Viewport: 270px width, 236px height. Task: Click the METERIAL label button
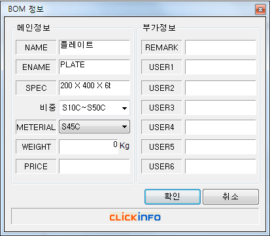pyautogui.click(x=36, y=127)
